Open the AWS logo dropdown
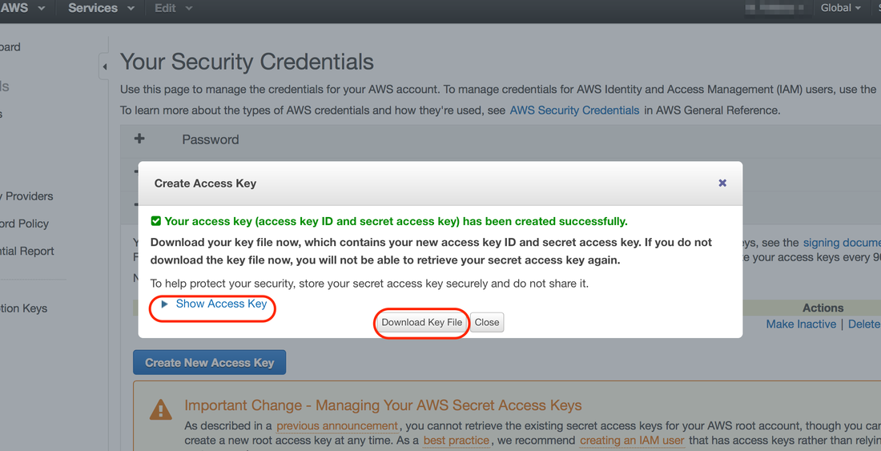 click(22, 8)
